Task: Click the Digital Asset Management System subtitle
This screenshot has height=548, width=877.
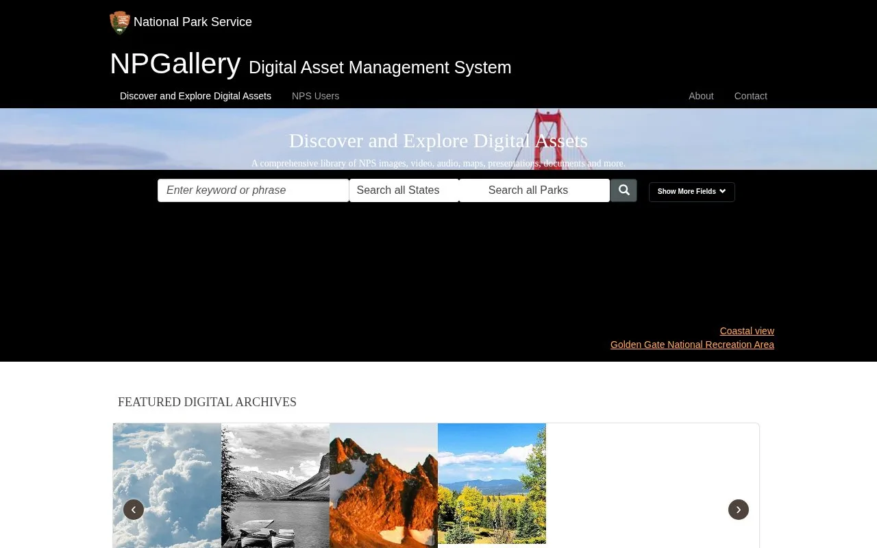Action: click(380, 67)
